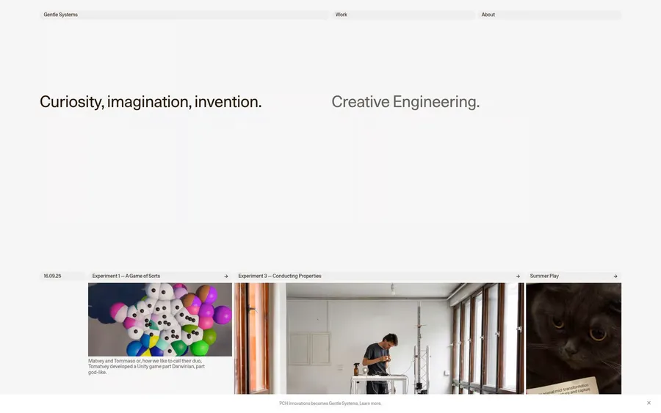Open the About page

[x=488, y=15]
